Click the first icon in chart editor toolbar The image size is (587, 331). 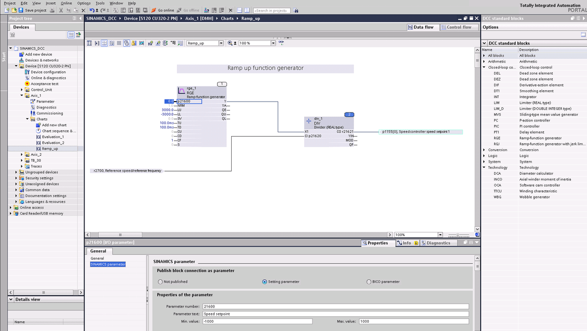click(x=89, y=43)
